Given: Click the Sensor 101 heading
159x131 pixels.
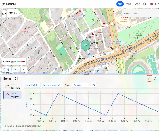Looking at the screenshot, I should point(11,79).
